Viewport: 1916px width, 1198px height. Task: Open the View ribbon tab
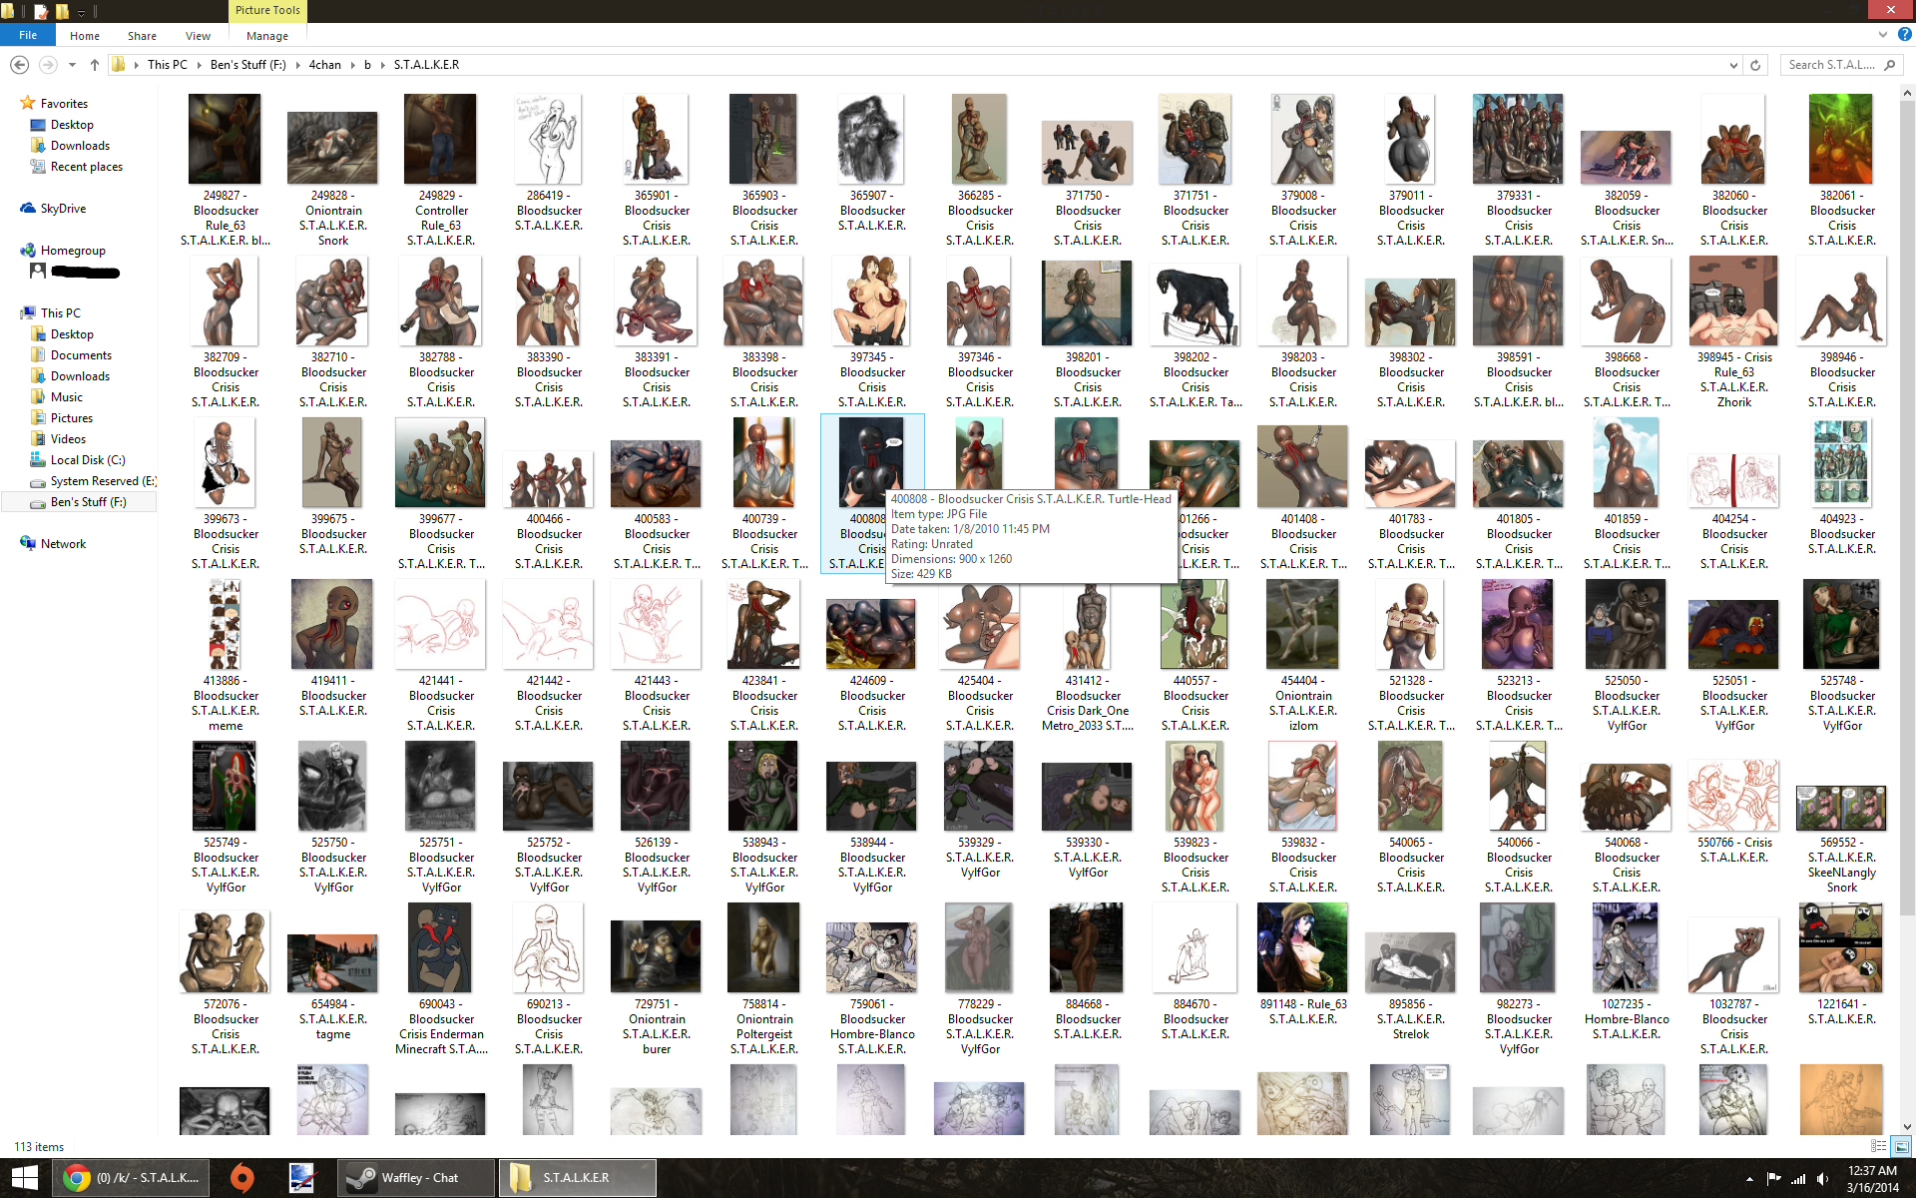point(198,36)
